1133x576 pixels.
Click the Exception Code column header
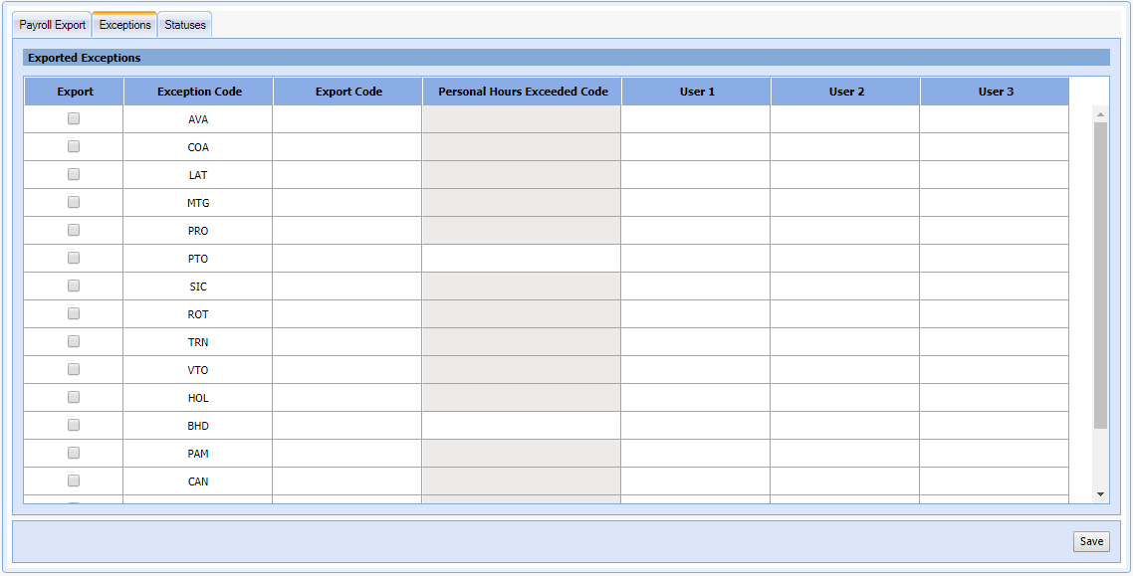(x=199, y=92)
